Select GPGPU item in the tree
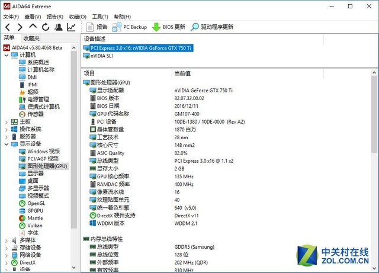 [31, 211]
